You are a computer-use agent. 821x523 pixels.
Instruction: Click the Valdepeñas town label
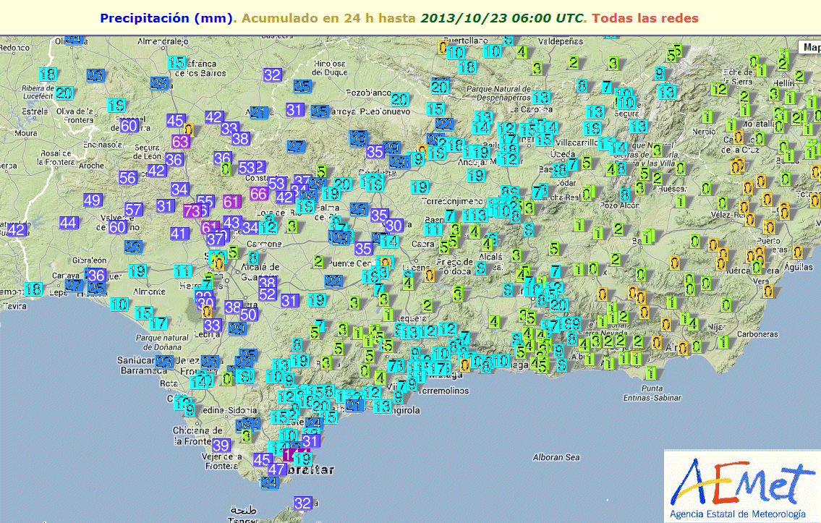[x=561, y=41]
